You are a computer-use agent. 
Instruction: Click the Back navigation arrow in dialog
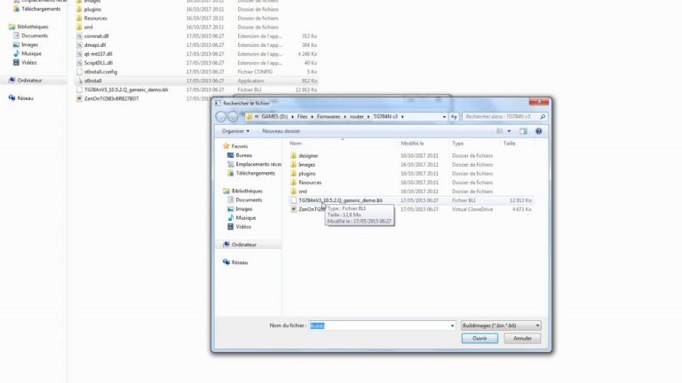click(x=220, y=116)
